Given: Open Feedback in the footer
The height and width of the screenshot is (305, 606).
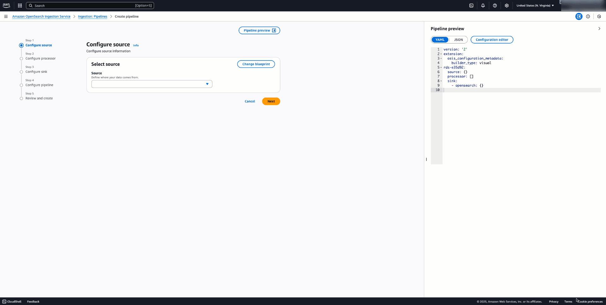Looking at the screenshot, I should [x=33, y=302].
